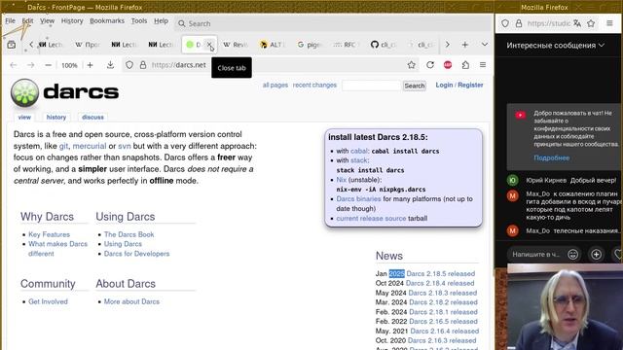Open Darcs 2.18.5 released news link
623x350 pixels.
(x=441, y=273)
